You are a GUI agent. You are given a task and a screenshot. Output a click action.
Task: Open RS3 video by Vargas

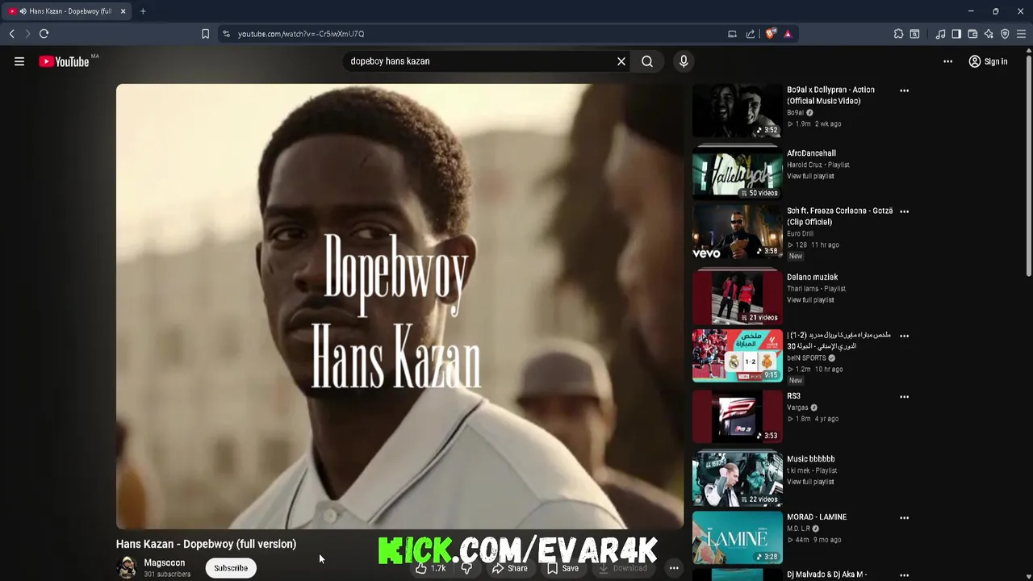[737, 417]
